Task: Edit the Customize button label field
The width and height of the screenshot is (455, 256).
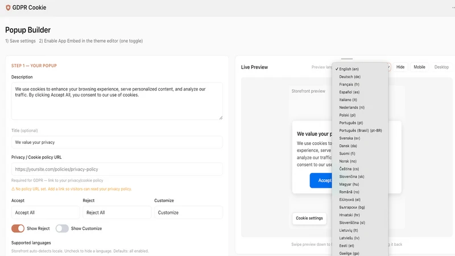Action: [x=189, y=212]
